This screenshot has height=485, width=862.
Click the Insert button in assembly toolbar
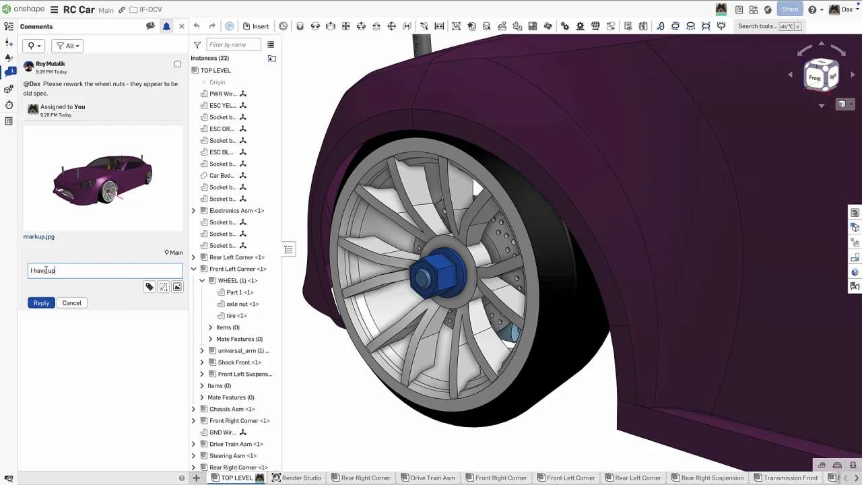(255, 26)
